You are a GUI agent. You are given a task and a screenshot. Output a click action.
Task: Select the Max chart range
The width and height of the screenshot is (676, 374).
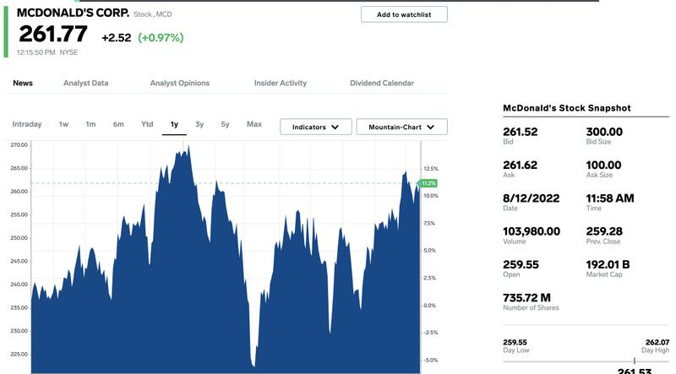point(254,124)
